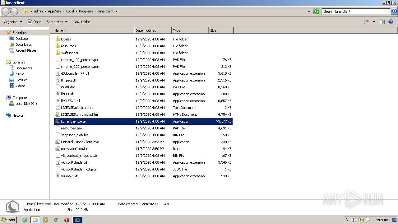Select the LICENSES.chromium.html file icon

pos(58,114)
